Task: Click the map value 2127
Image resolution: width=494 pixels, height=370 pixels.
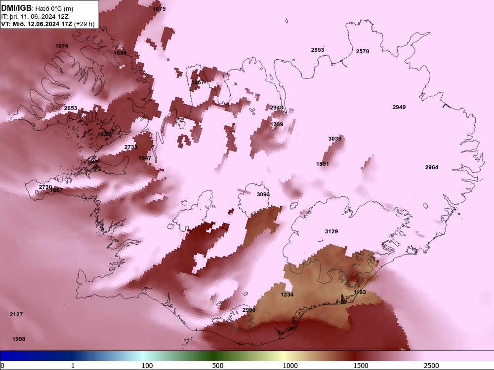Action: click(x=16, y=314)
